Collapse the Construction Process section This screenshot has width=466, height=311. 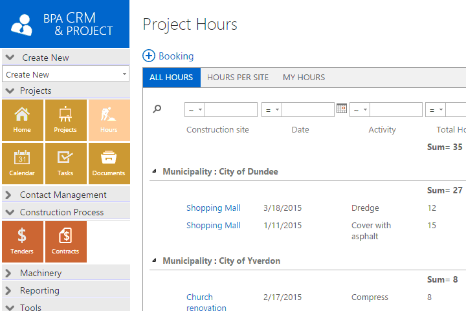point(10,212)
